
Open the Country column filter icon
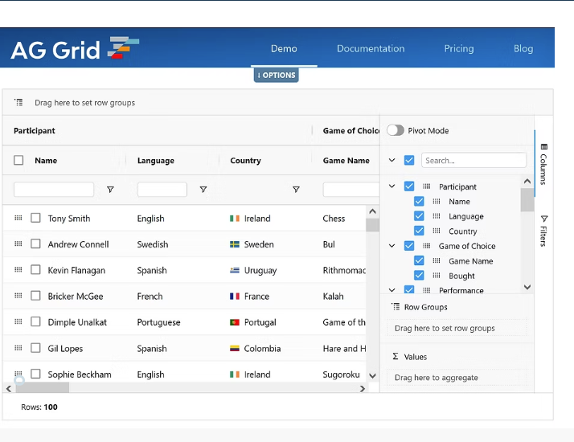point(296,189)
